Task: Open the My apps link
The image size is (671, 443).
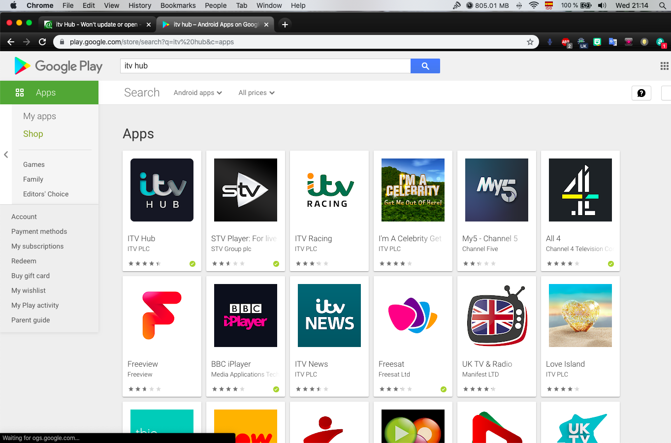Action: (x=39, y=116)
